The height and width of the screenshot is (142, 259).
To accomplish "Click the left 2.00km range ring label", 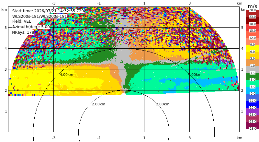I will [x=99, y=104].
